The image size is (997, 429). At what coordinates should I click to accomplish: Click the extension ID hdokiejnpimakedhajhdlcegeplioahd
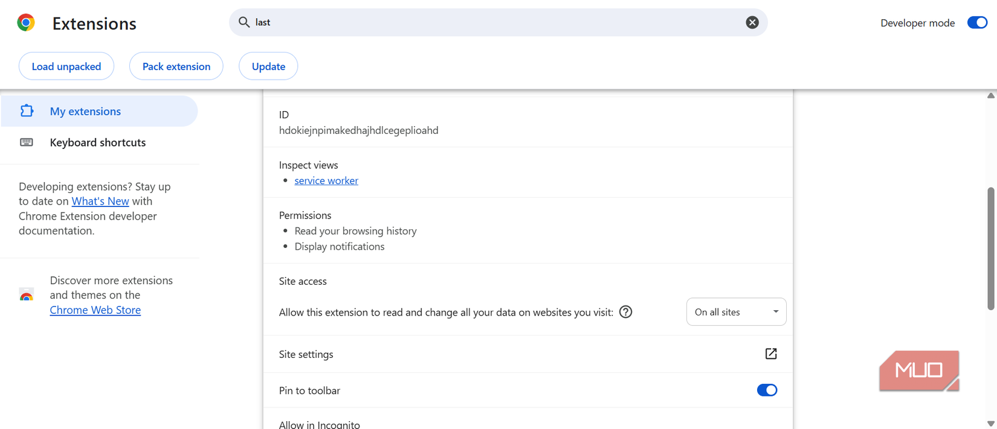pos(359,130)
